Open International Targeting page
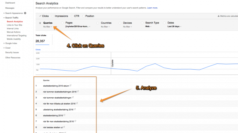 tap(16, 36)
